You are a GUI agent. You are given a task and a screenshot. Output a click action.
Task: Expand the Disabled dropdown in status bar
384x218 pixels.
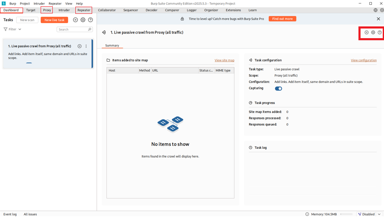pyautogui.click(x=379, y=214)
